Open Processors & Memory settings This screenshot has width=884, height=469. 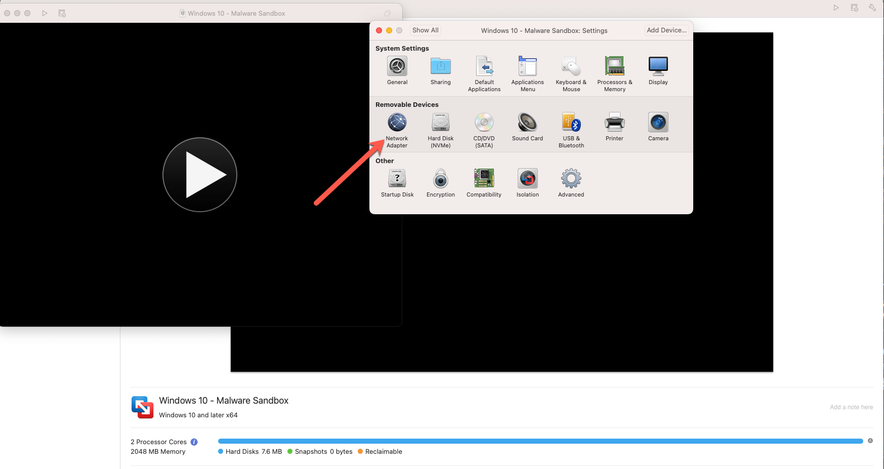(614, 67)
